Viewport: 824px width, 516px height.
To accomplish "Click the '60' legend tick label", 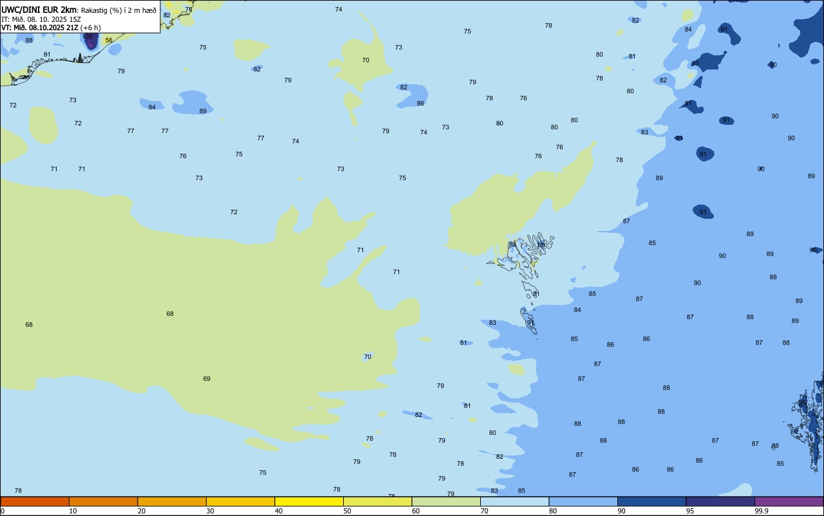I will pyautogui.click(x=416, y=511).
